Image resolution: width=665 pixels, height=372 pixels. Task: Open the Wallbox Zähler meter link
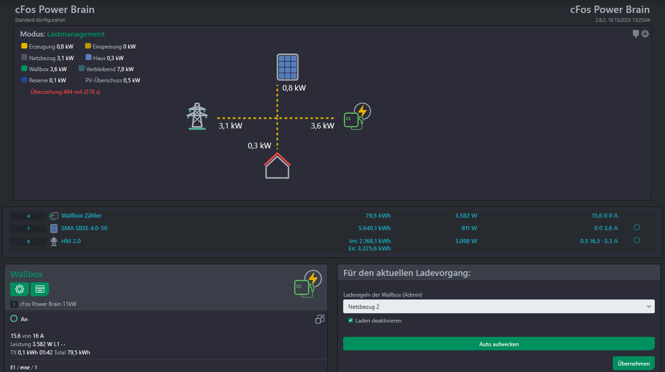[x=81, y=216]
